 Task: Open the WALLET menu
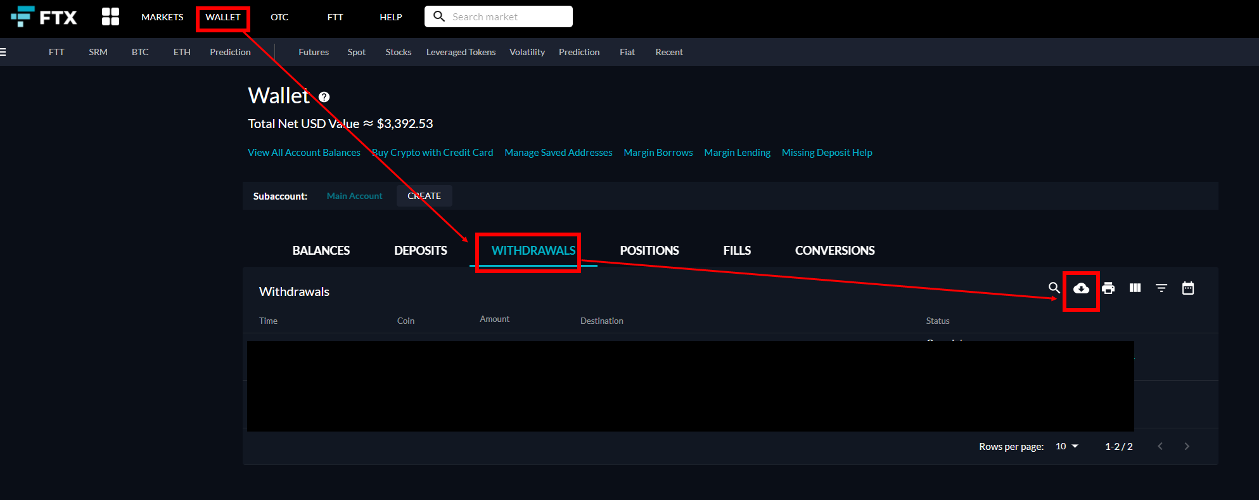pos(223,17)
